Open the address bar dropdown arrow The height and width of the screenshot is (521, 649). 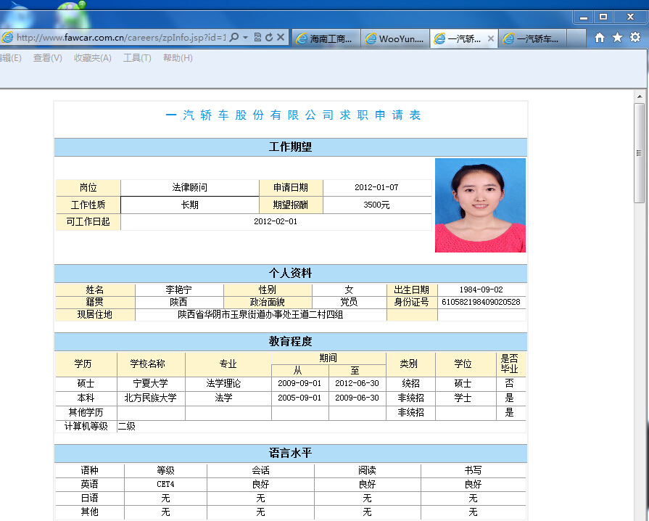(245, 37)
